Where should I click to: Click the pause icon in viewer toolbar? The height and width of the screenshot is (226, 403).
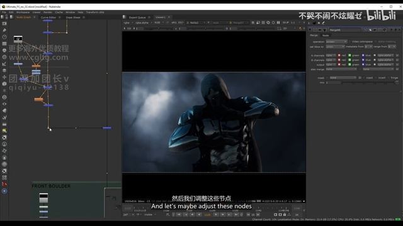(x=278, y=23)
